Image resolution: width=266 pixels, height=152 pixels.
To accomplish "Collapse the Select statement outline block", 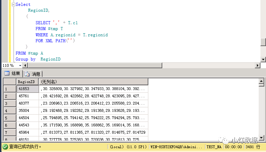I will (x=13, y=5).
